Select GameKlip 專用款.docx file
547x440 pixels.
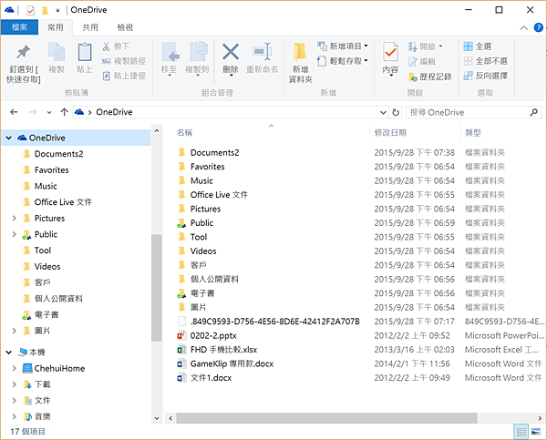(232, 364)
